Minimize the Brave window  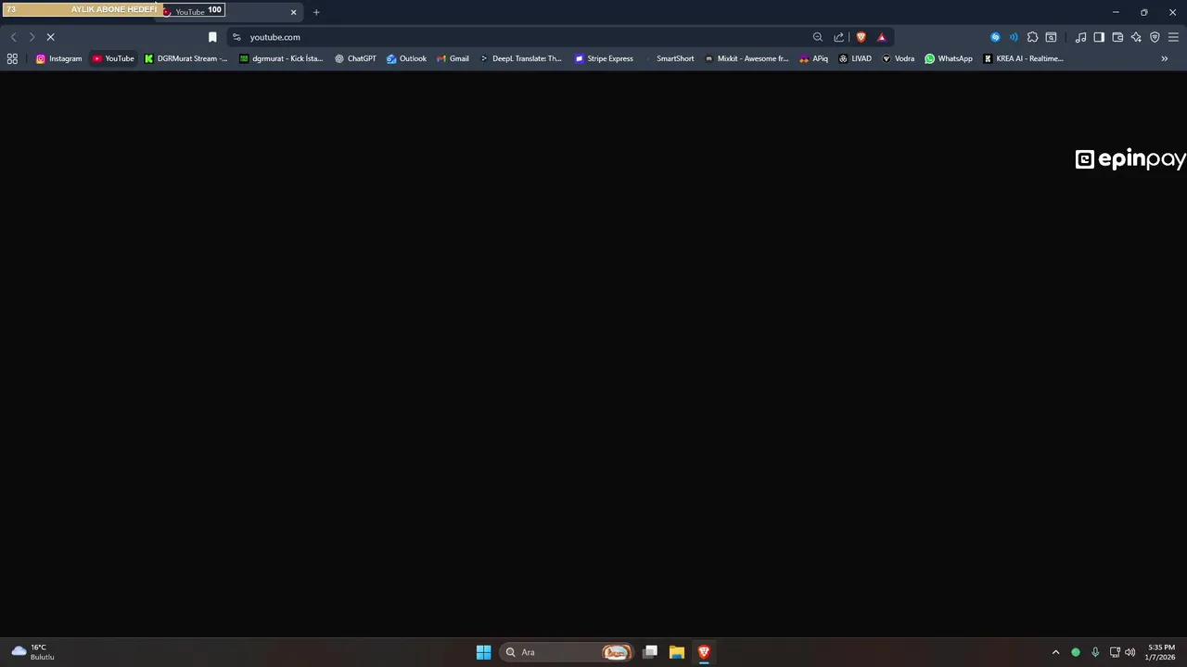coord(1116,12)
